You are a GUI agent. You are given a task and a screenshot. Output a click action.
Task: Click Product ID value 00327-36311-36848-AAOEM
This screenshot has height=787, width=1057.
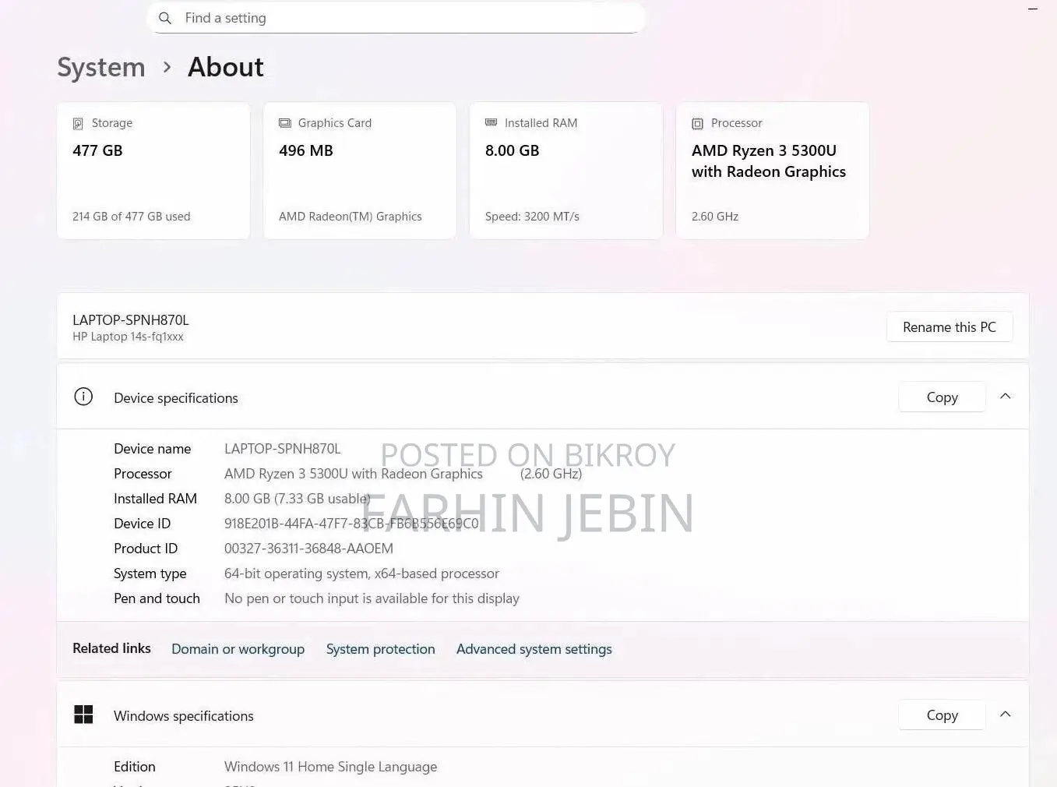coord(308,549)
